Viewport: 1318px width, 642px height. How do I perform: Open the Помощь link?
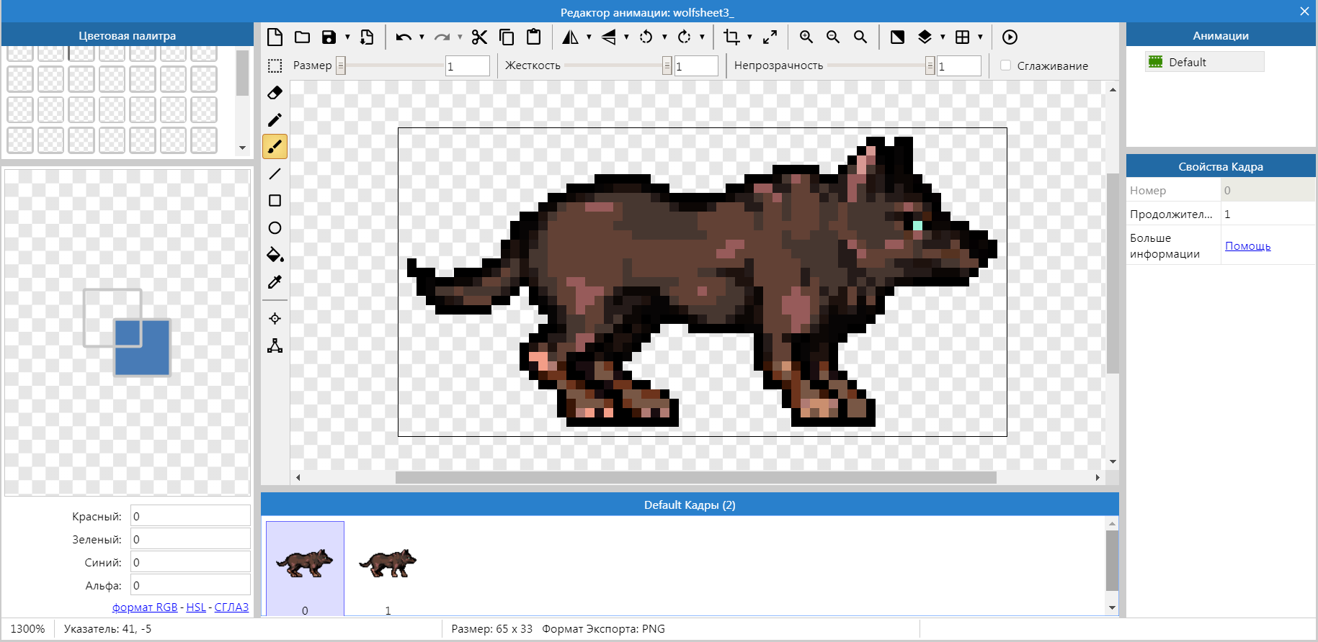(1247, 246)
